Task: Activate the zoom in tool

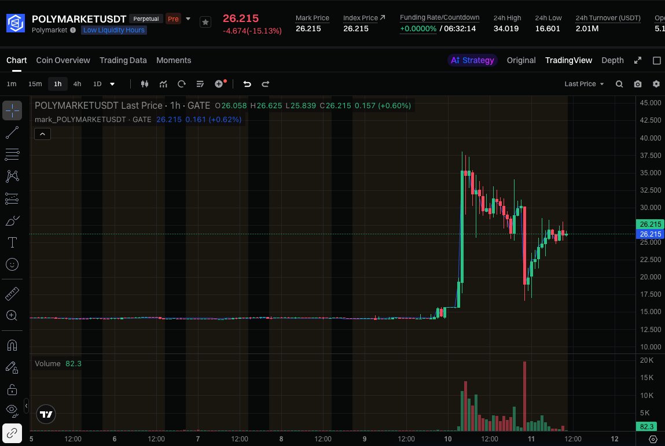Action: tap(12, 315)
